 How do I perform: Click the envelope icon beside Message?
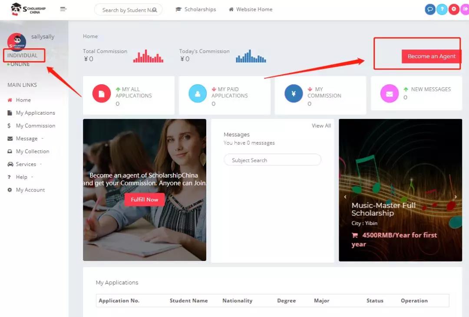click(x=10, y=139)
